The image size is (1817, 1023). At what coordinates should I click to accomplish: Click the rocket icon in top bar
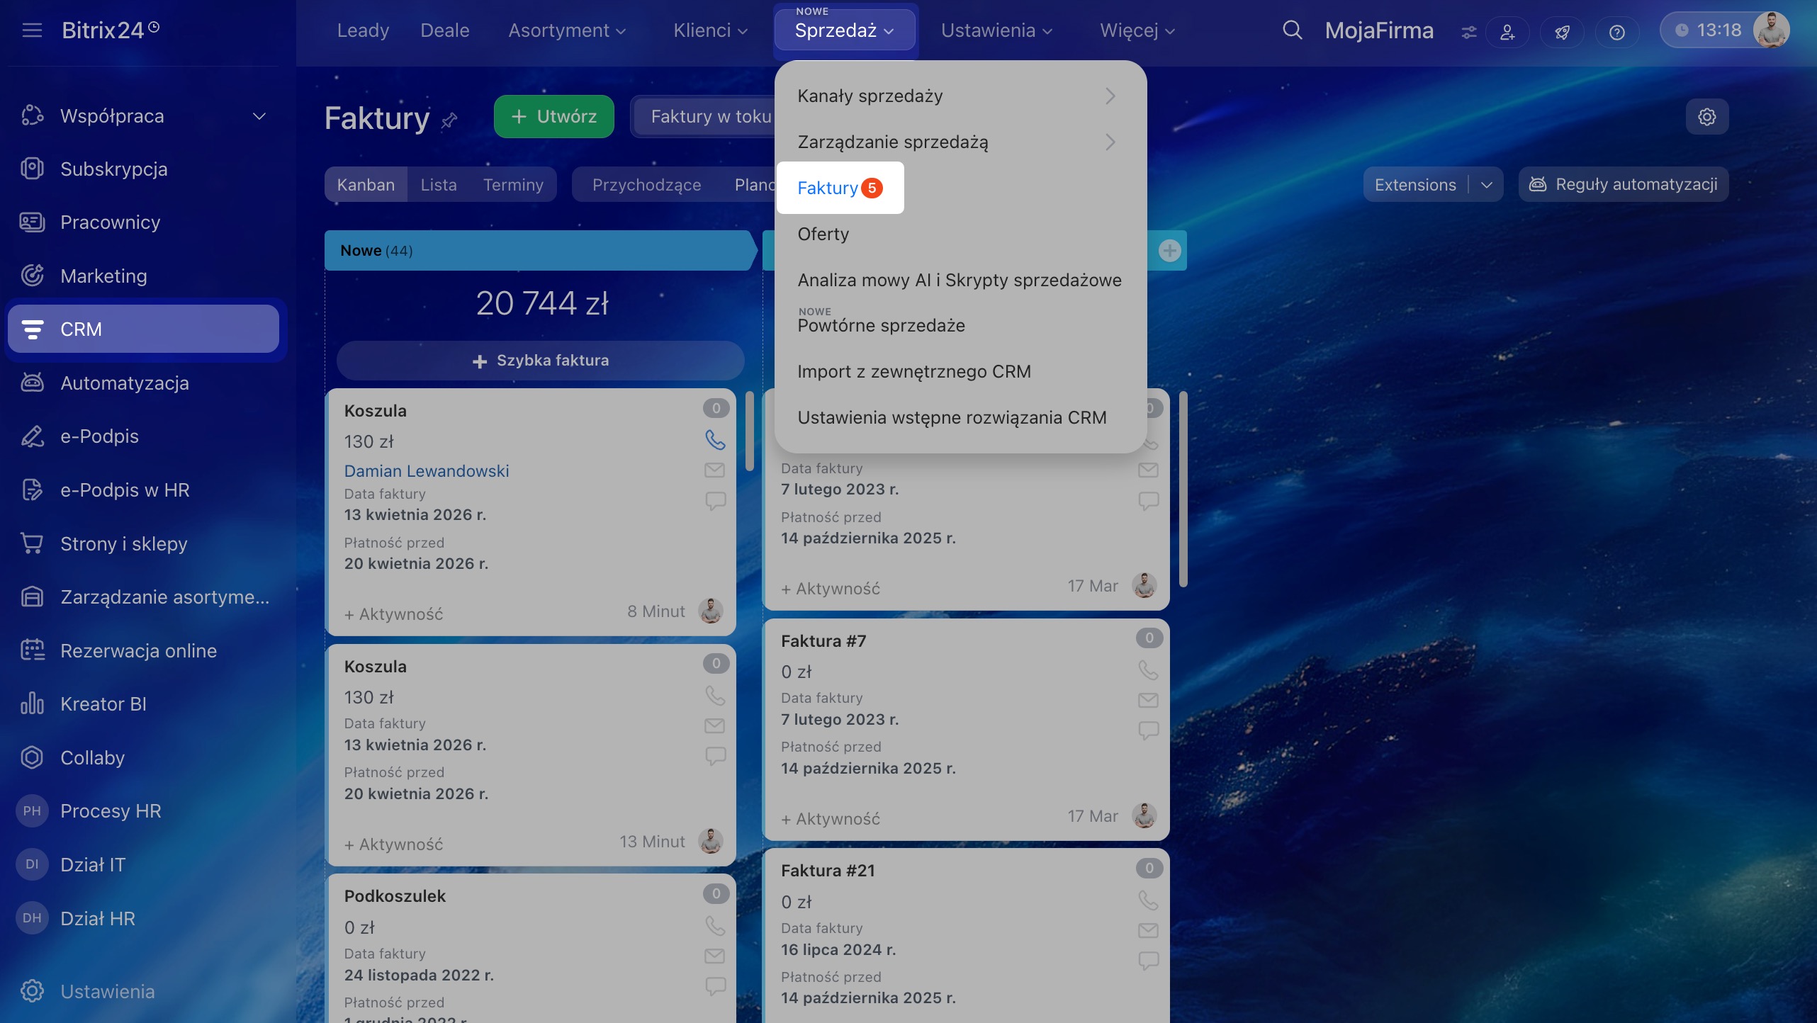click(x=1562, y=32)
